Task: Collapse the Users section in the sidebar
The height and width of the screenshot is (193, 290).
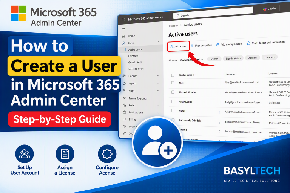Action: tap(157, 41)
